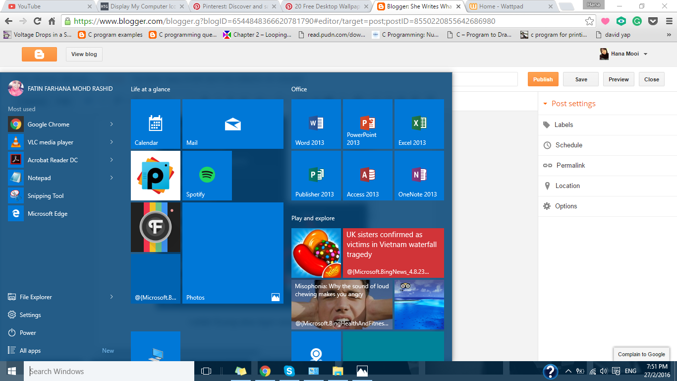Click the Grammarly extension icon
The height and width of the screenshot is (381, 677).
coord(637,21)
